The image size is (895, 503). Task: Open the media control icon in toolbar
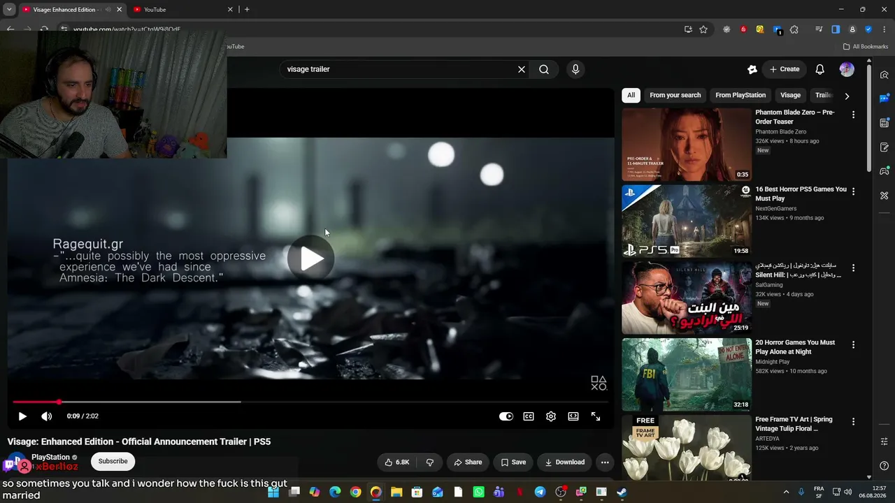click(x=819, y=29)
